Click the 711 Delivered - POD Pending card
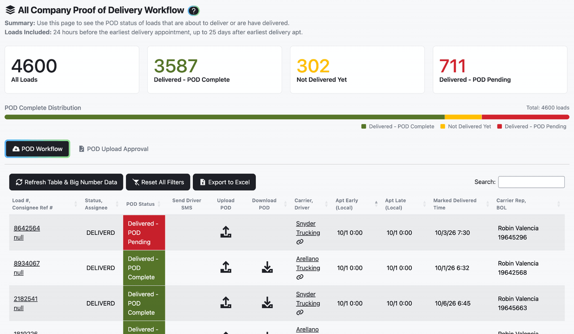Image resolution: width=574 pixels, height=334 pixels. 500,70
